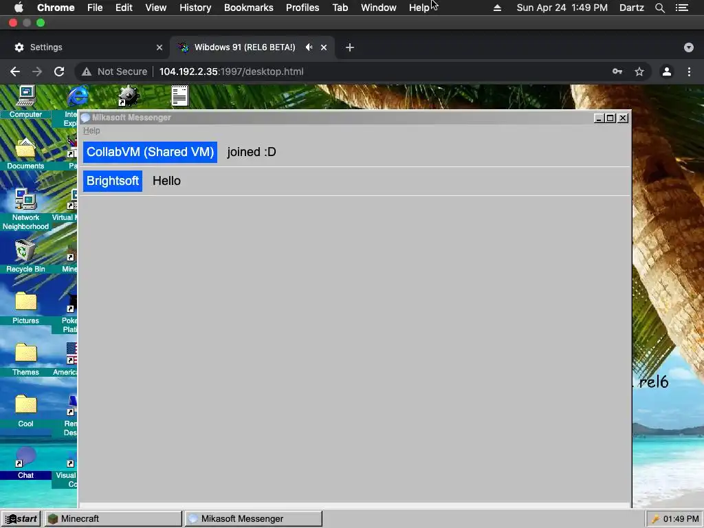Click the Not Secure warning indicator

[x=115, y=71]
